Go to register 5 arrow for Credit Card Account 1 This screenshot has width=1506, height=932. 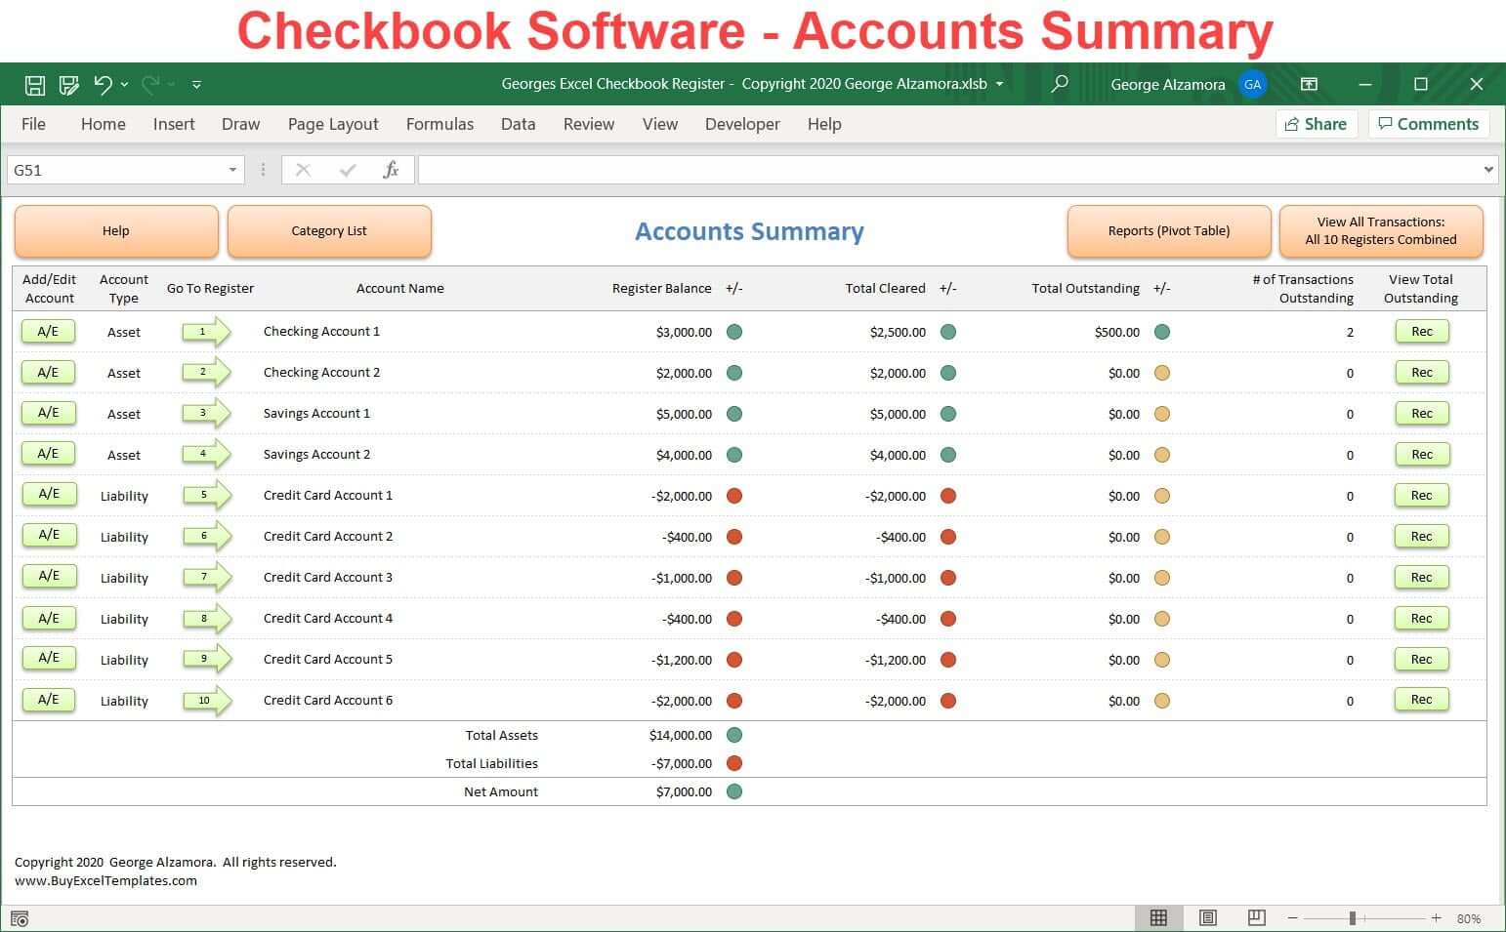click(206, 496)
